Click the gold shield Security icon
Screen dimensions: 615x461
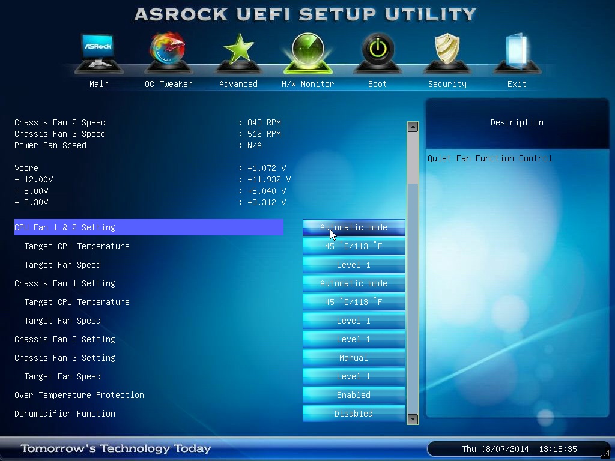[447, 53]
